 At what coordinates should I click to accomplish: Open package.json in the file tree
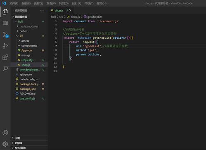point(29,89)
